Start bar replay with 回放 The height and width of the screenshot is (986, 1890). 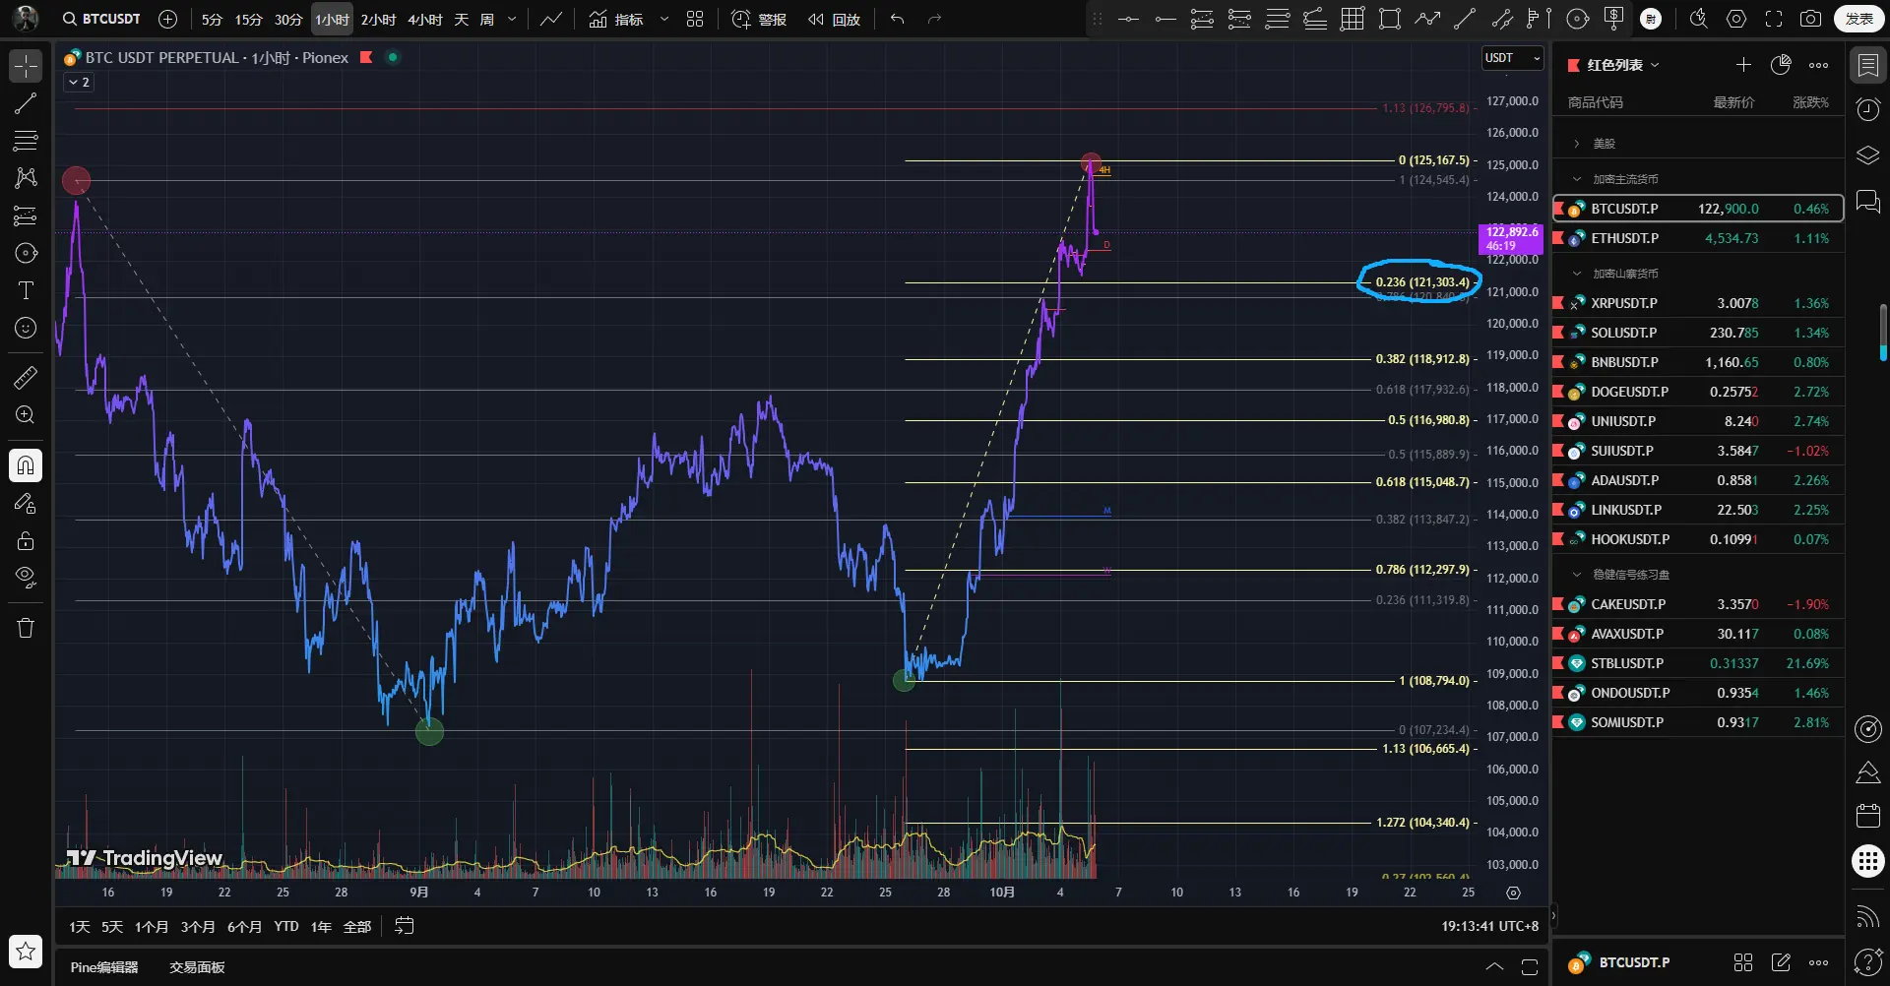(x=834, y=19)
